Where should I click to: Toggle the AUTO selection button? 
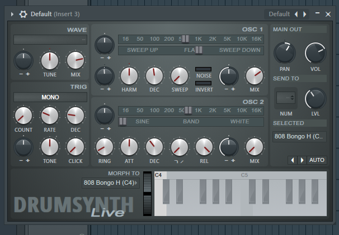pos(317,160)
